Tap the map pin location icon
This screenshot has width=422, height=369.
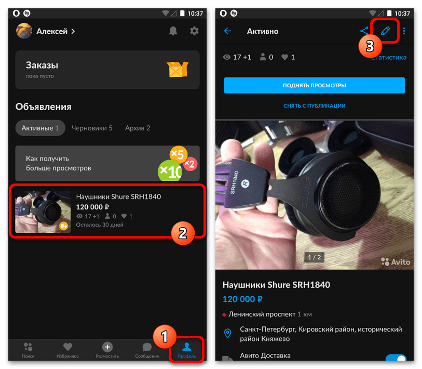point(228,334)
